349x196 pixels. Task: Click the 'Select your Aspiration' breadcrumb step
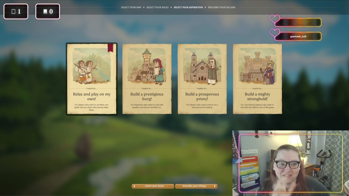188,7
